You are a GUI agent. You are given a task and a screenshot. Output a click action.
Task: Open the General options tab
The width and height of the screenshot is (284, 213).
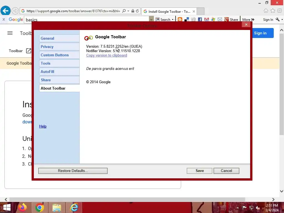coord(59,38)
